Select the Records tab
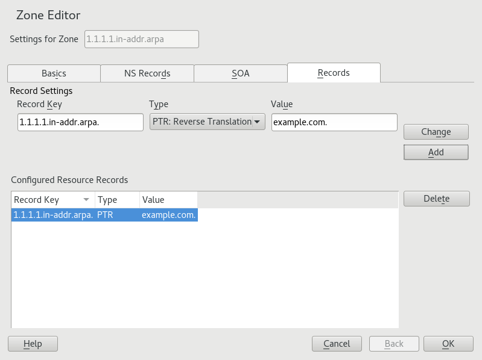This screenshot has height=360, width=482. [x=334, y=73]
